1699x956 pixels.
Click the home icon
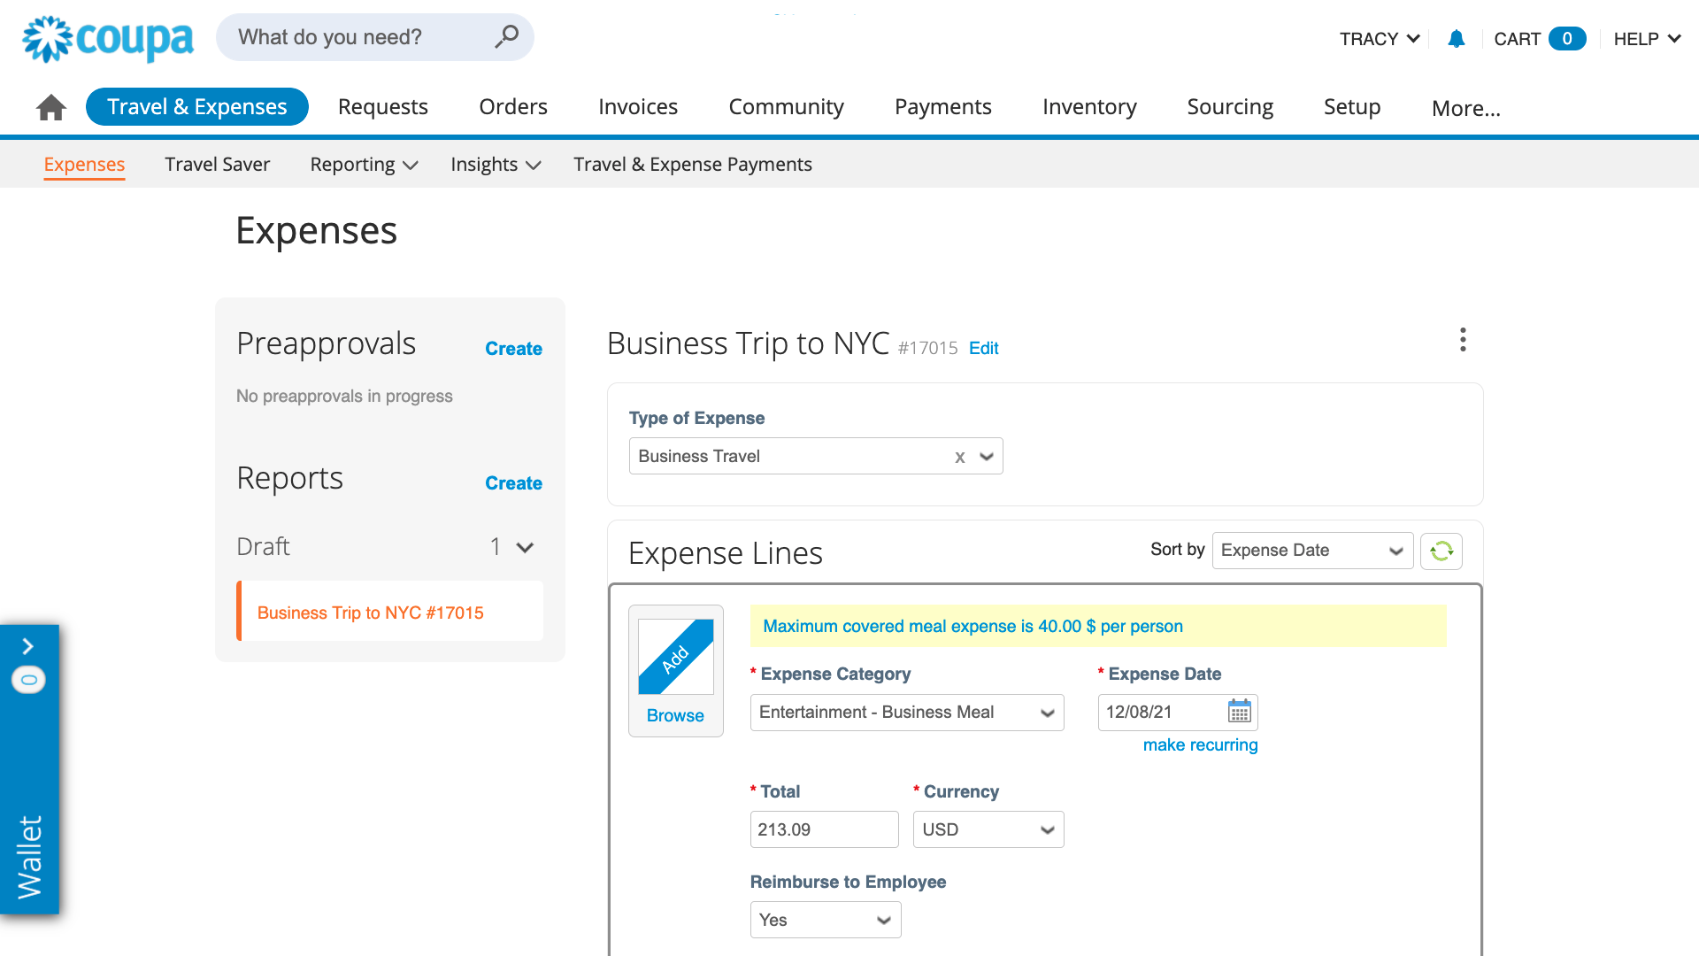tap(50, 106)
